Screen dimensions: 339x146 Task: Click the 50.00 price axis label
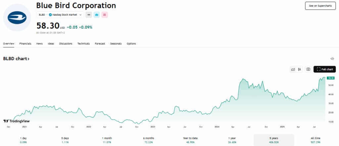pyautogui.click(x=331, y=85)
